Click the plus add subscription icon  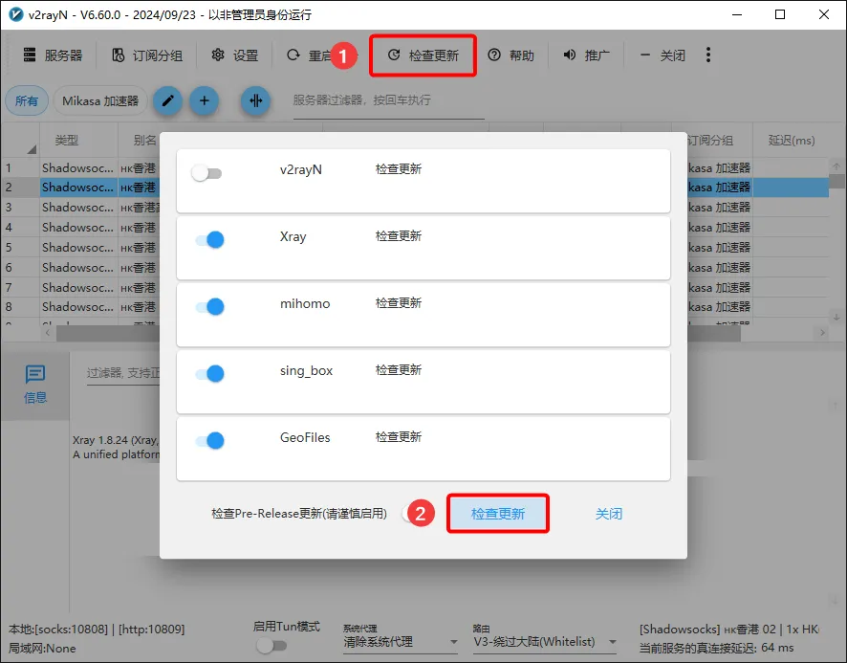click(x=205, y=100)
